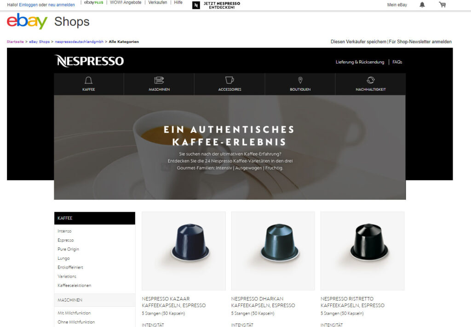Click the Kaffee capsule icon
The width and height of the screenshot is (471, 327).
(x=88, y=80)
